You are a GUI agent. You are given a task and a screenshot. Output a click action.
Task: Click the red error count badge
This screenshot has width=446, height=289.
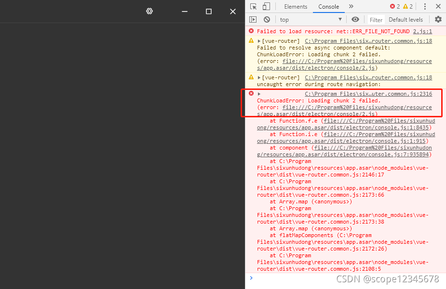(x=395, y=6)
